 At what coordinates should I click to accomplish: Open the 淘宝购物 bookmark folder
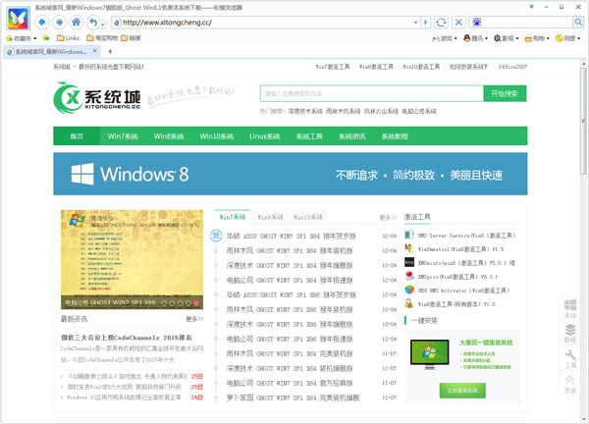pyautogui.click(x=102, y=38)
